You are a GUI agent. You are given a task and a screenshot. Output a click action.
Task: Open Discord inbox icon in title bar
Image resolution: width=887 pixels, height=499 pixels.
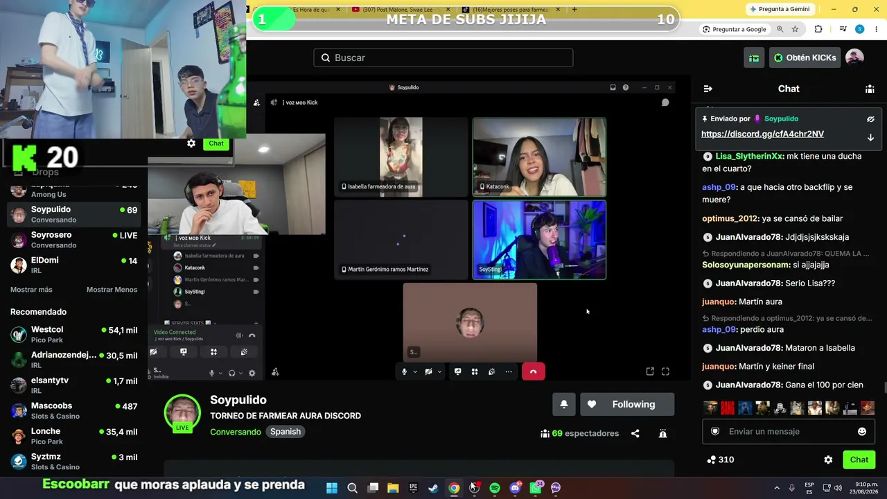tap(613, 87)
